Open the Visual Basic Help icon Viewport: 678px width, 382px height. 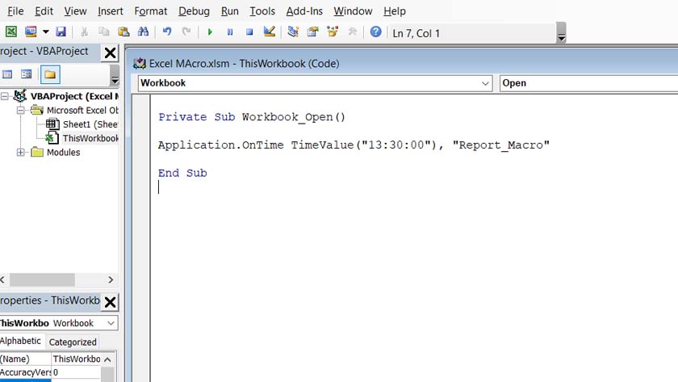(375, 32)
